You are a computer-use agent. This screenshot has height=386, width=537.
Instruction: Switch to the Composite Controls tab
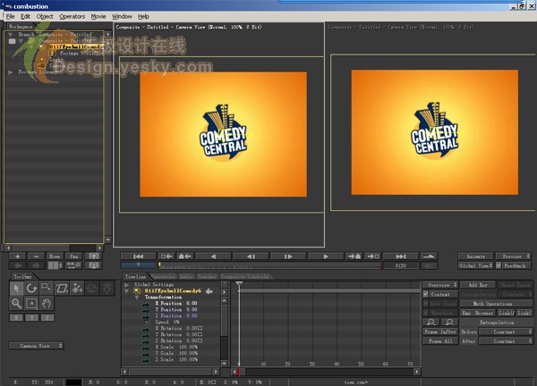click(245, 276)
